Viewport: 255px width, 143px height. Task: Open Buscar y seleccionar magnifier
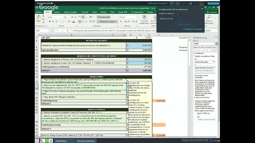click(209, 17)
